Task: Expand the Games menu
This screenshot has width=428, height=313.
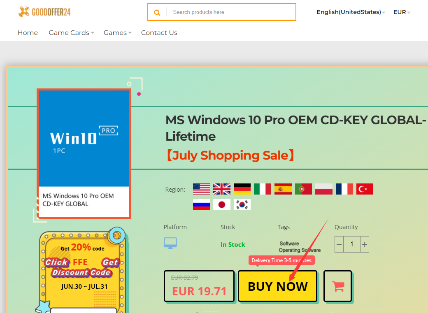Action: point(118,33)
